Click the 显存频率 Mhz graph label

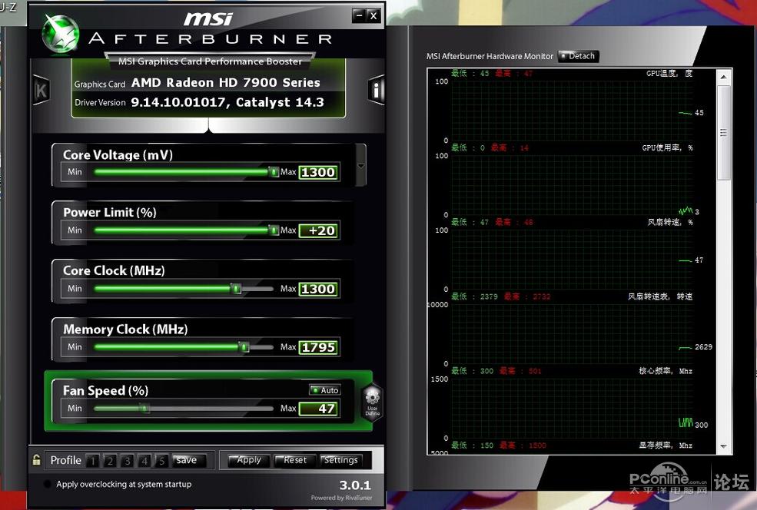click(x=666, y=445)
